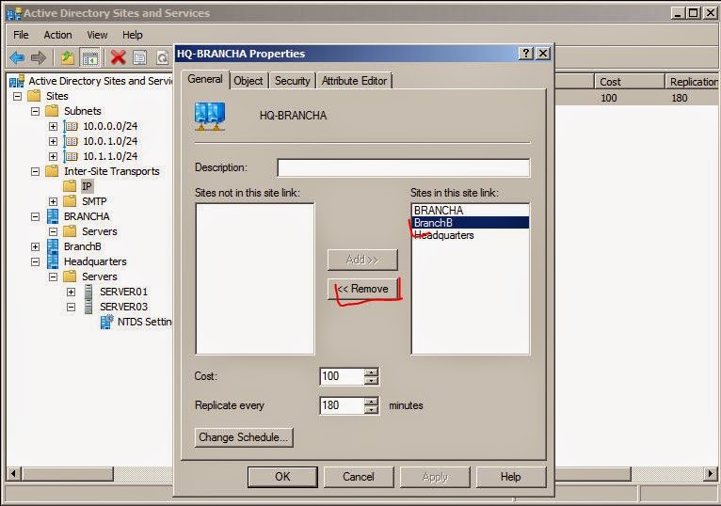Click in the Description text field

(403, 167)
